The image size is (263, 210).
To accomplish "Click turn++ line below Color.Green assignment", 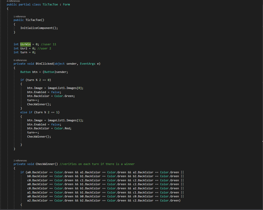I will (x=33, y=100).
